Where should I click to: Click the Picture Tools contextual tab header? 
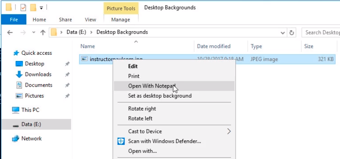(121, 8)
